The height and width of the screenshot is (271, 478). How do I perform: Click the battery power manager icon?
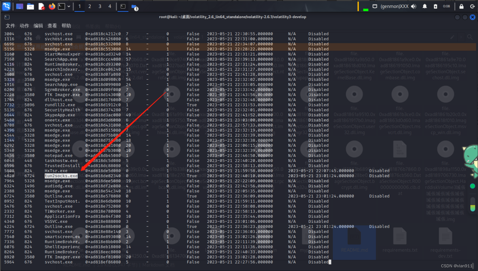point(435,6)
